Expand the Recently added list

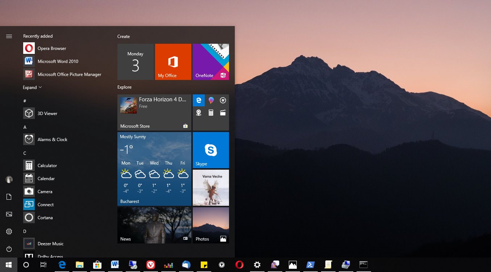click(x=32, y=87)
